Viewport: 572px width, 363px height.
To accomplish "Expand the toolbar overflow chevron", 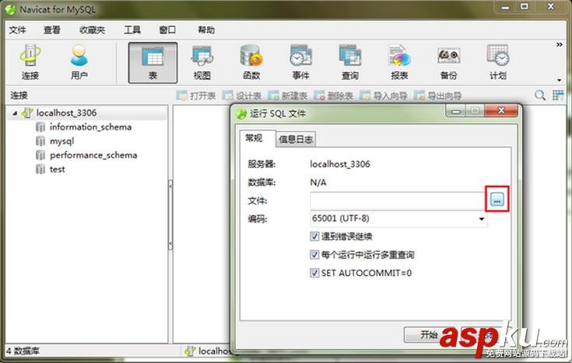I will coord(560,44).
